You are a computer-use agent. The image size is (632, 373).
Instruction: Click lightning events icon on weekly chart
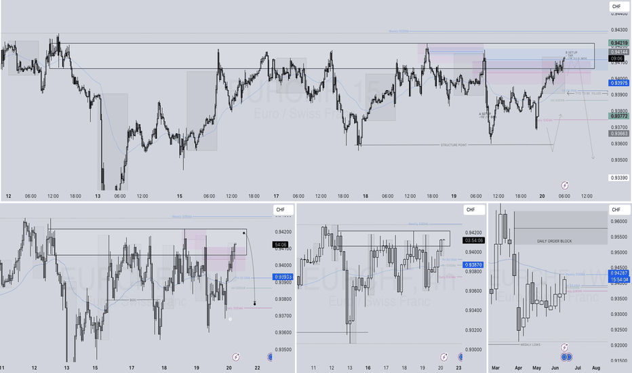(x=565, y=347)
